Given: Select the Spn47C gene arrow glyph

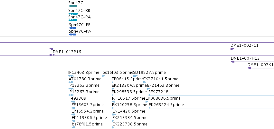Looking at the screenshot, I should pos(73,6).
